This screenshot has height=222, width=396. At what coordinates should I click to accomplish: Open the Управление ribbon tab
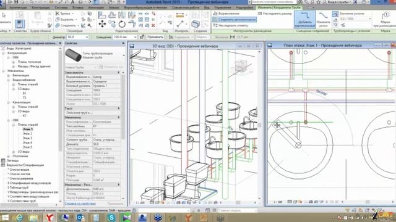pyautogui.click(x=223, y=7)
